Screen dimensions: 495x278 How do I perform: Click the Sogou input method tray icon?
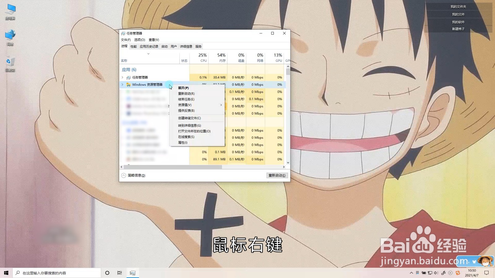[x=458, y=273]
